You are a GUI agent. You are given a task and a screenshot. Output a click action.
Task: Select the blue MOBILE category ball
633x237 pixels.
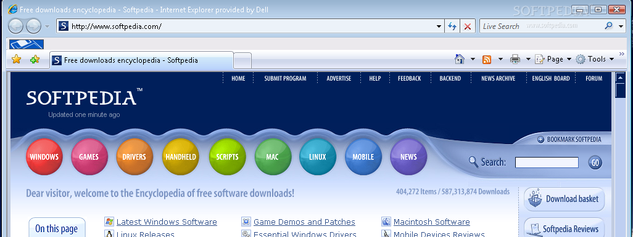[x=363, y=157]
